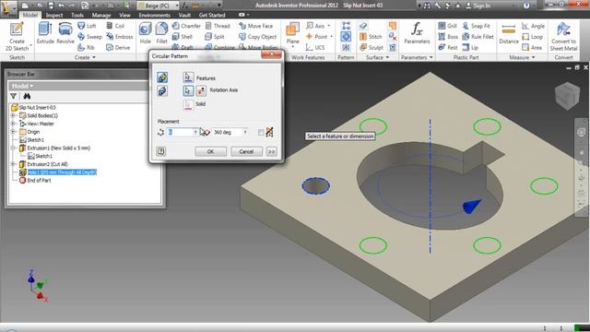Choose the Loft tool

tap(87, 26)
